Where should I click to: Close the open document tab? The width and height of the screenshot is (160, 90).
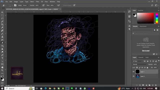click(x=60, y=9)
